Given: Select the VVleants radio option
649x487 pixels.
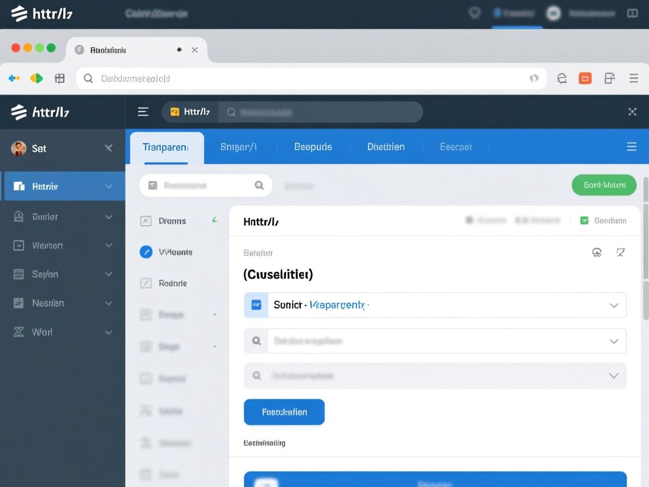Looking at the screenshot, I should pyautogui.click(x=146, y=252).
